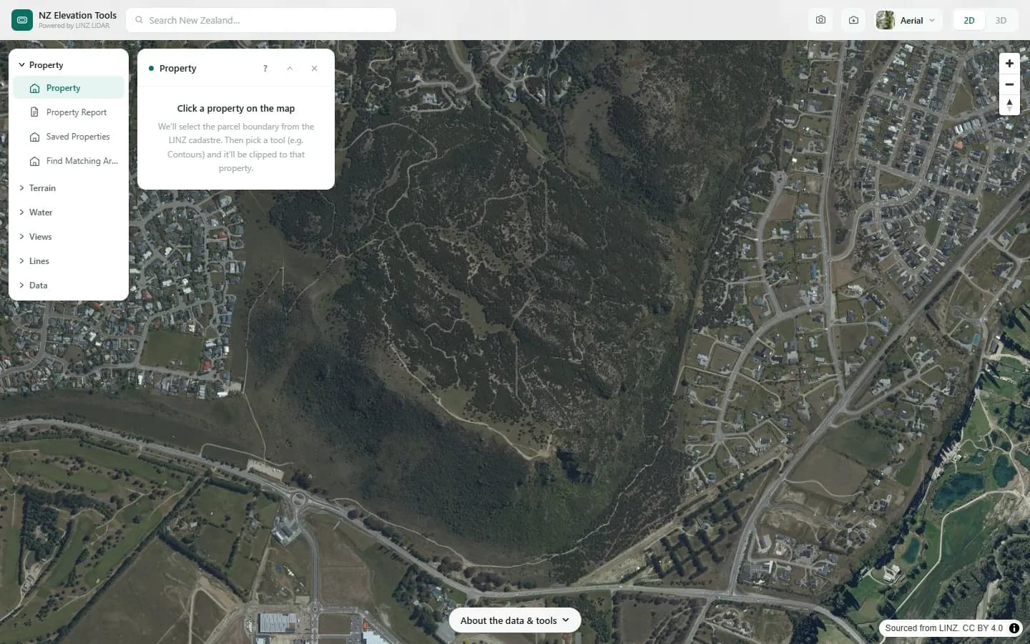
Task: Take a map screenshot with the camera icon
Action: pos(820,20)
